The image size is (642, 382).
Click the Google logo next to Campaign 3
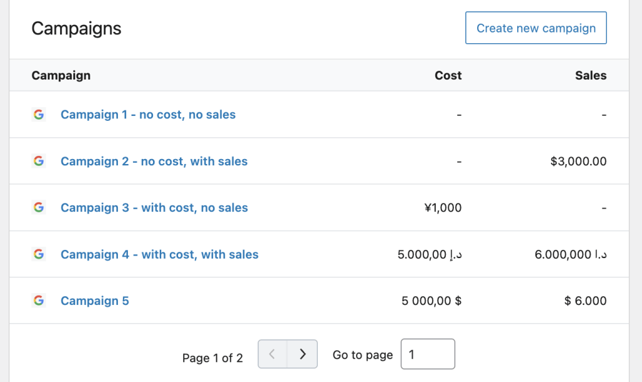39,207
